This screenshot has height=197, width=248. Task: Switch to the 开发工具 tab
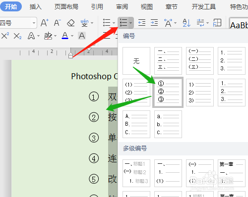(204, 7)
